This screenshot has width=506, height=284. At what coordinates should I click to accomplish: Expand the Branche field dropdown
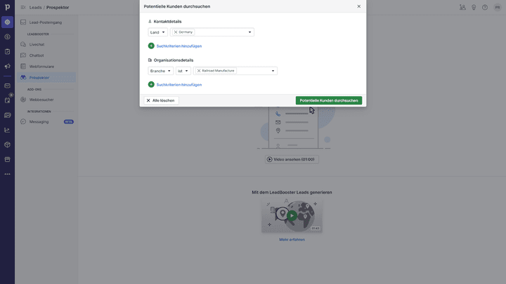tap(160, 71)
